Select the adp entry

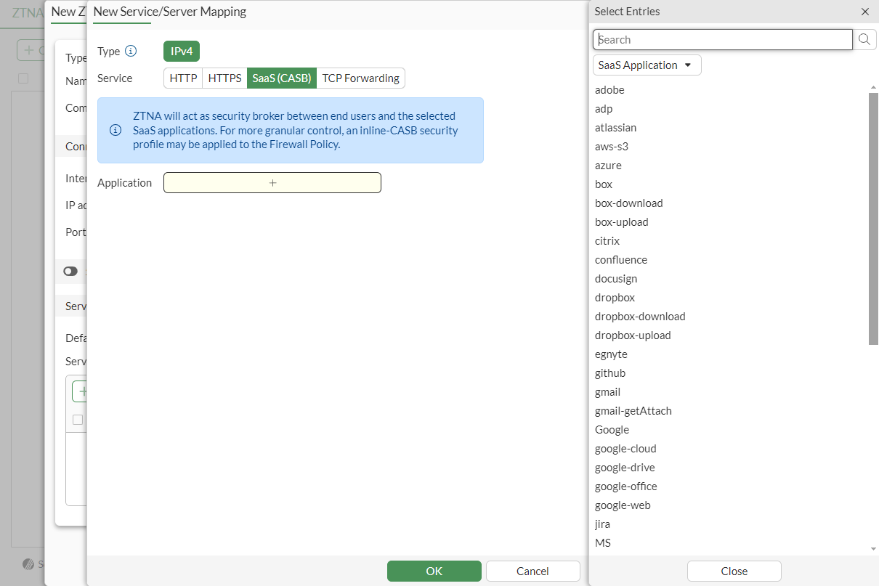point(604,109)
